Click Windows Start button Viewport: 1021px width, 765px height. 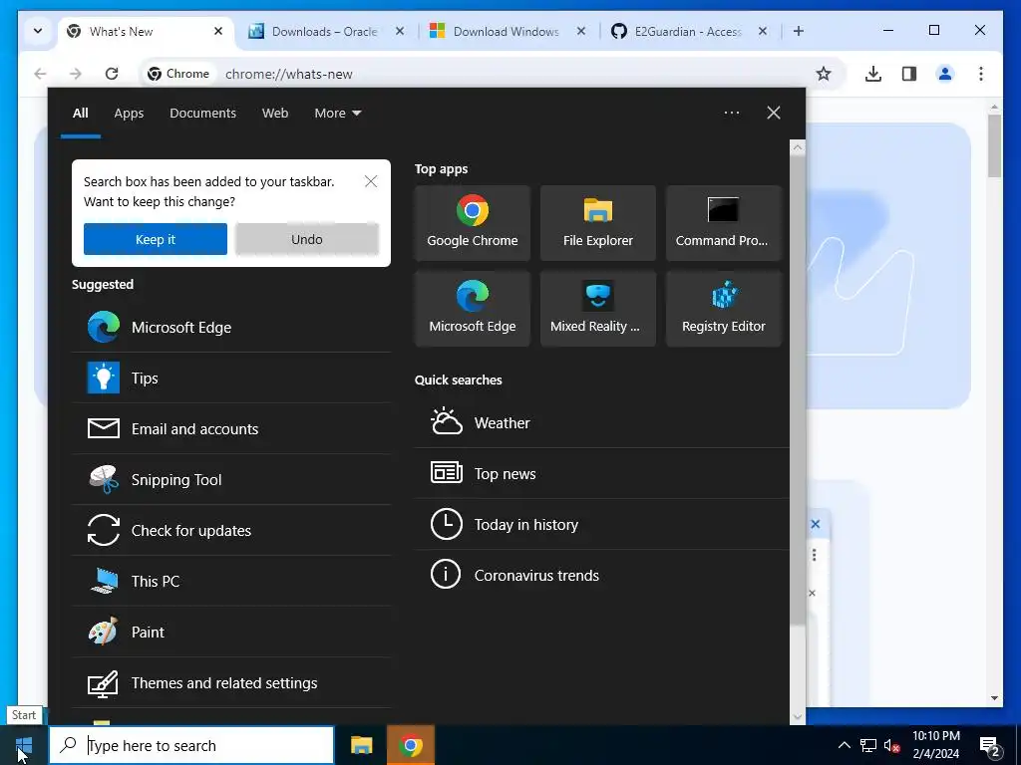coord(24,745)
